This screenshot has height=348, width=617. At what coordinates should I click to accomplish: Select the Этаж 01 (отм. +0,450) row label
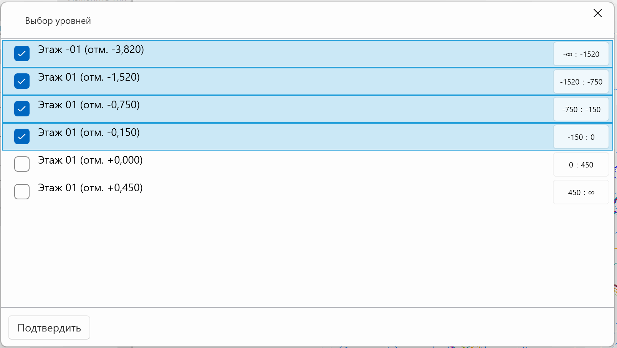tap(90, 188)
